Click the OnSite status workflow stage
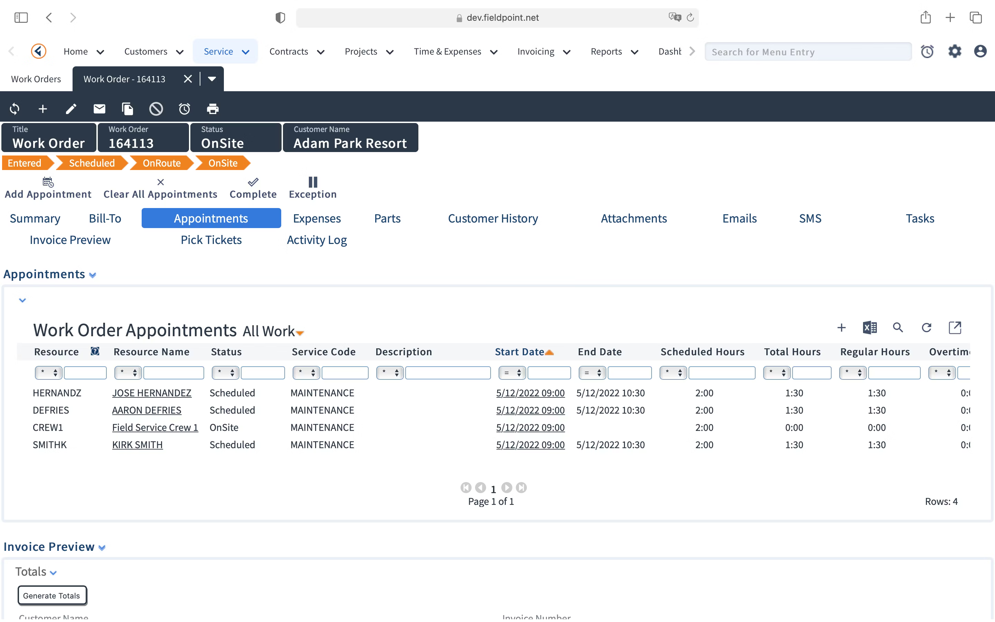 point(222,163)
